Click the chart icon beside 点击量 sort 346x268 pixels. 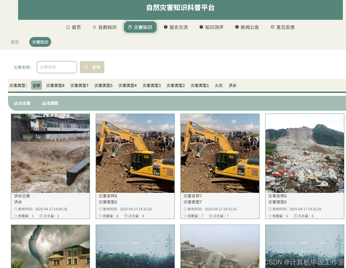(x=16, y=103)
